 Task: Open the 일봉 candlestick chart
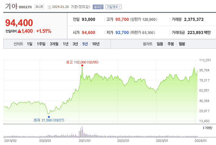tap(160, 44)
